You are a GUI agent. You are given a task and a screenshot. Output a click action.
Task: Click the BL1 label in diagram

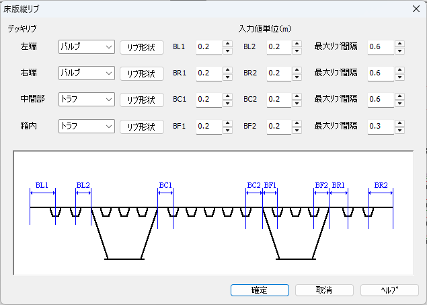[42, 185]
